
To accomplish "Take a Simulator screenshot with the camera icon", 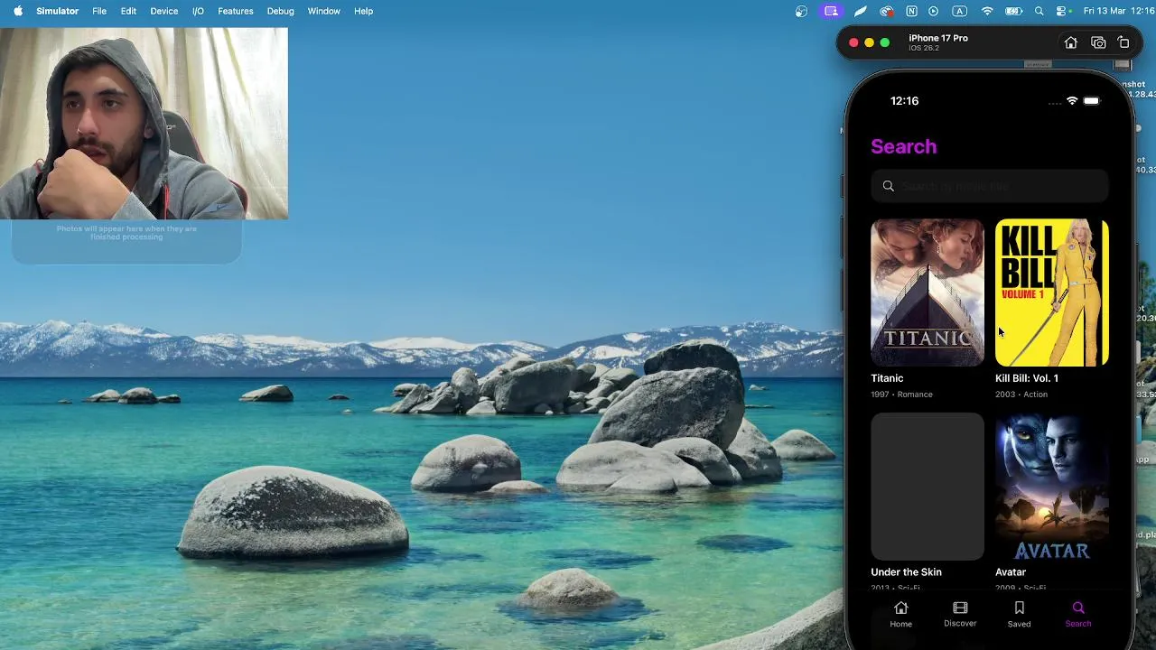I will click(1098, 42).
